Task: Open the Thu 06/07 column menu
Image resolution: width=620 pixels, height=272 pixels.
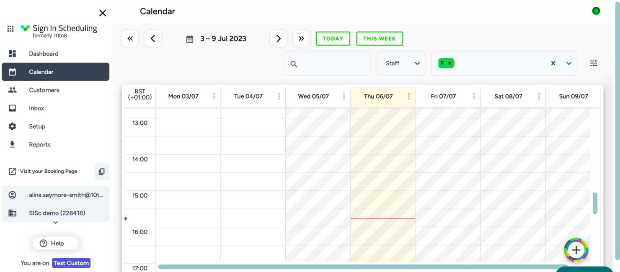Action: pyautogui.click(x=409, y=96)
